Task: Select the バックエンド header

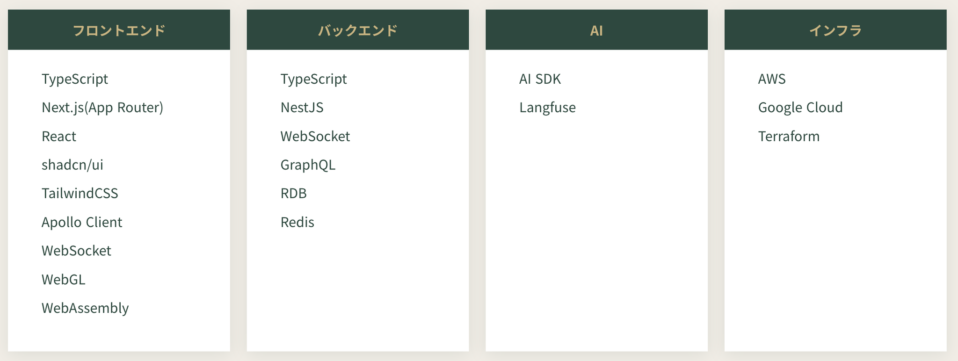Action: (357, 30)
